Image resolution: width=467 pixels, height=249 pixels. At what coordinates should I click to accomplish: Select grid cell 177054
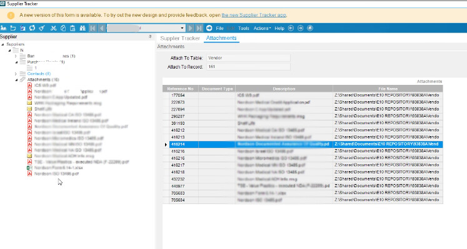184,95
